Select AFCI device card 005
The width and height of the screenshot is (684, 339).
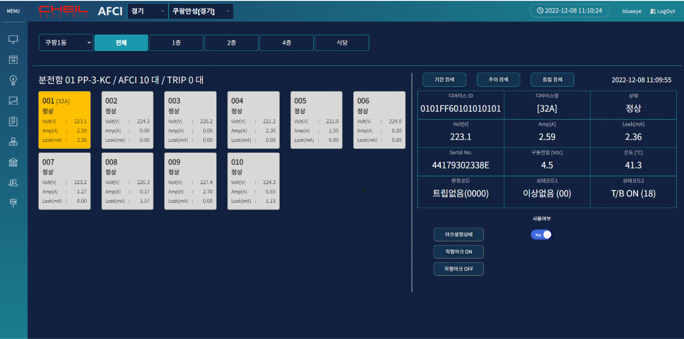pos(316,120)
